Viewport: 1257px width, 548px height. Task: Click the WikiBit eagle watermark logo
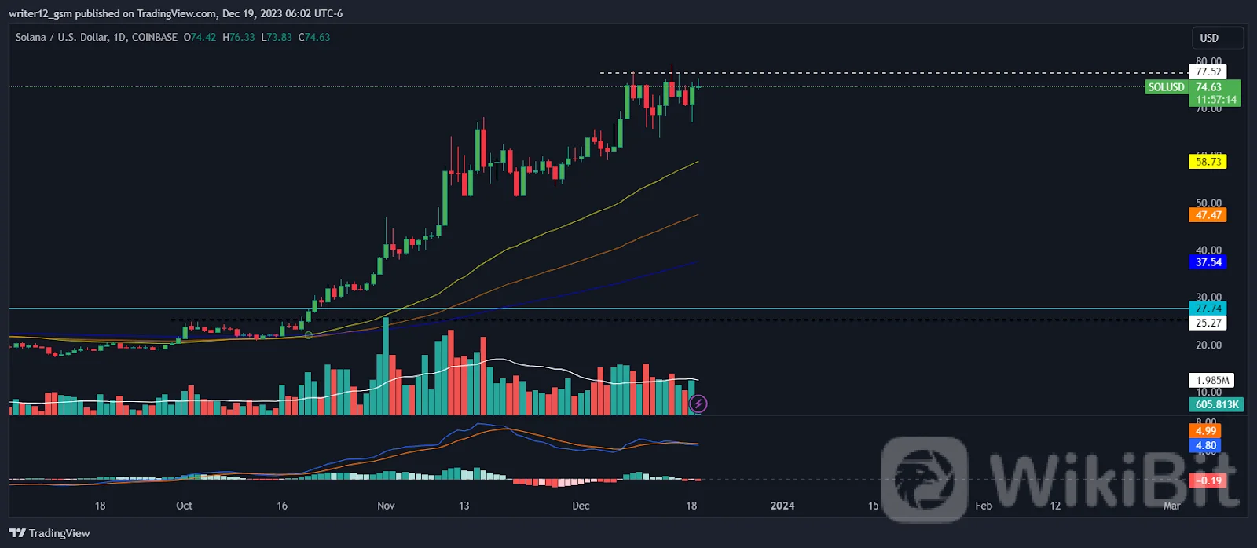(925, 480)
